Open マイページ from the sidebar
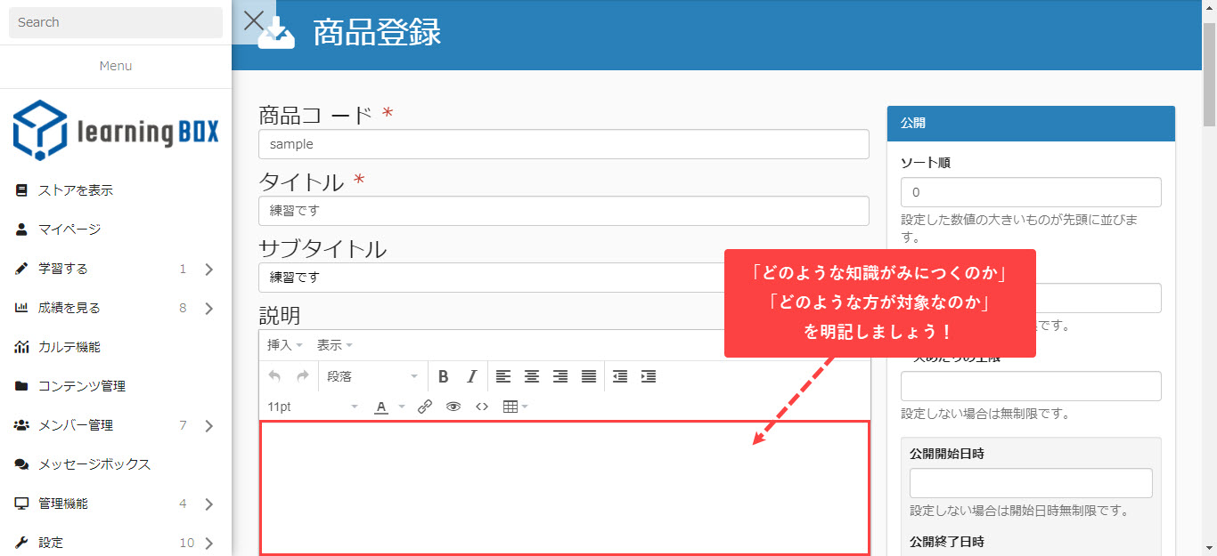The height and width of the screenshot is (556, 1217). click(69, 230)
